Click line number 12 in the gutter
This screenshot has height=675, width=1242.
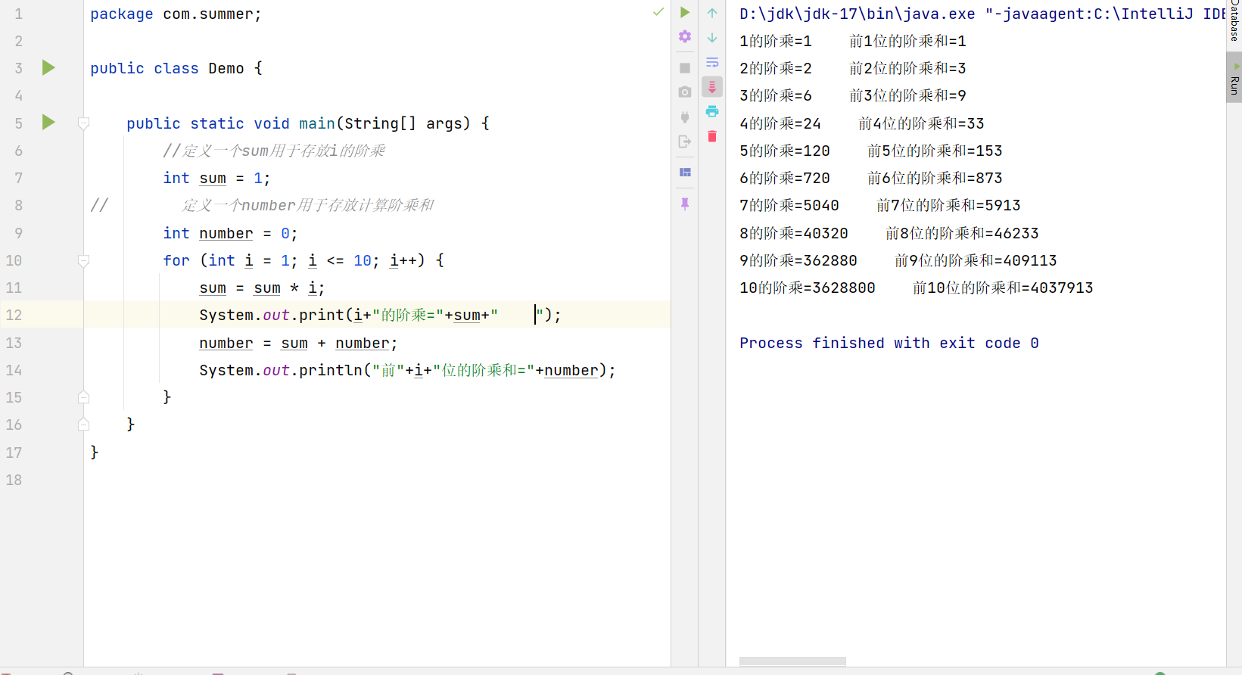(14, 315)
